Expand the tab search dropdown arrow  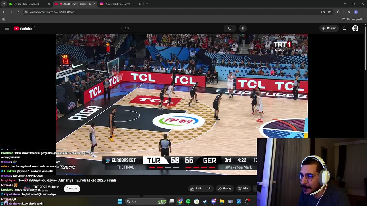pos(4,4)
